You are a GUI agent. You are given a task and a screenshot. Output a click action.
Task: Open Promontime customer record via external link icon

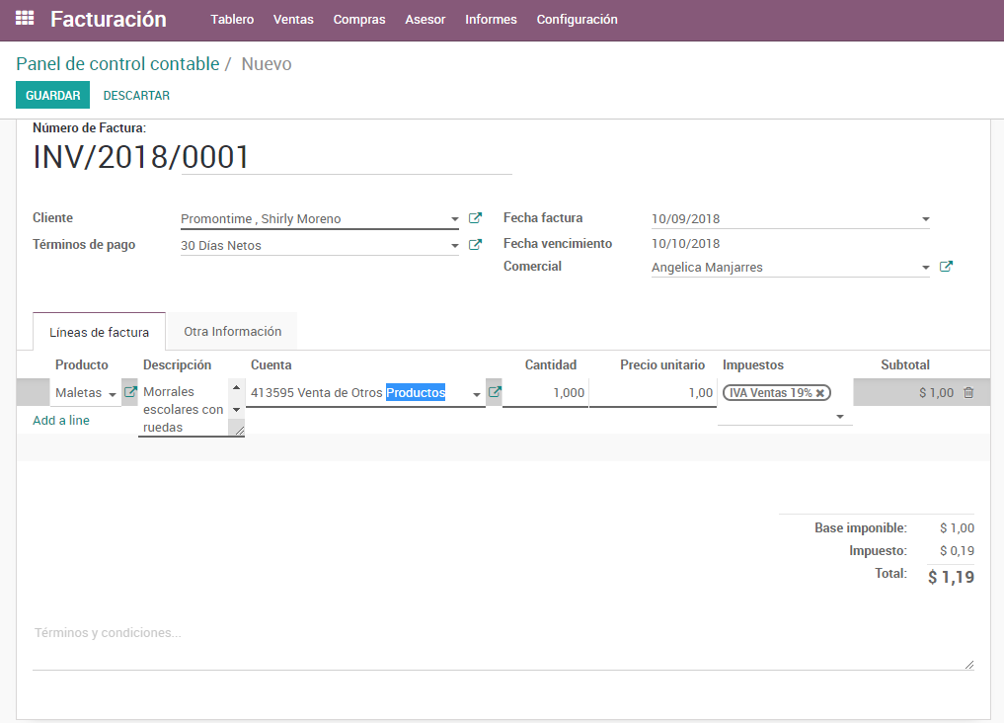pos(475,218)
